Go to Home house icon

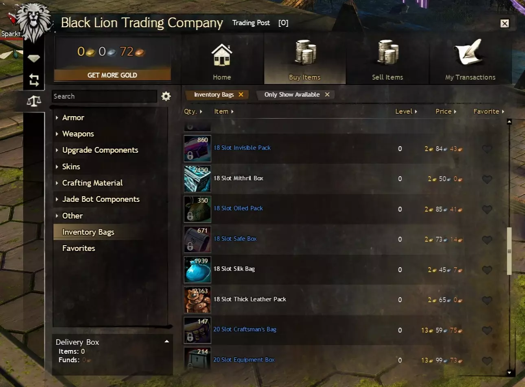tap(222, 55)
